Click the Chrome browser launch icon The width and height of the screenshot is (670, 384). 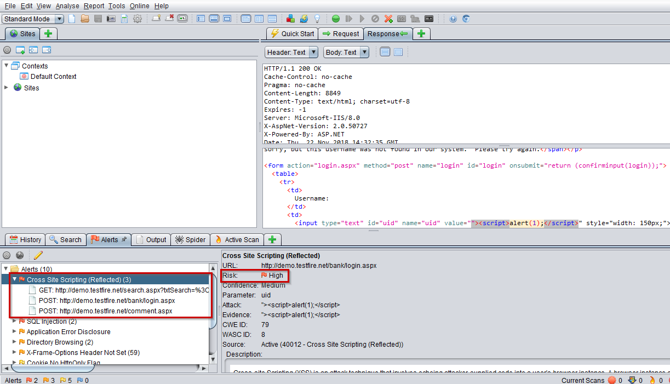tap(466, 19)
